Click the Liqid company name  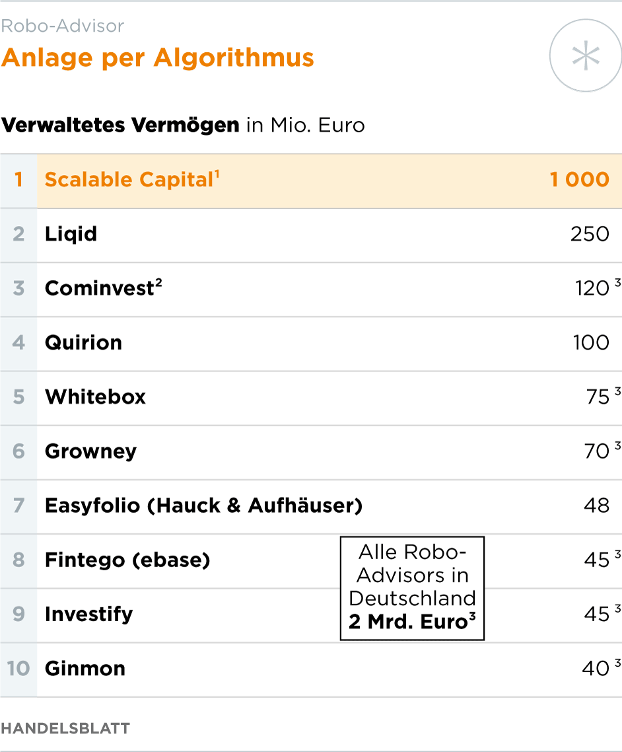71,234
